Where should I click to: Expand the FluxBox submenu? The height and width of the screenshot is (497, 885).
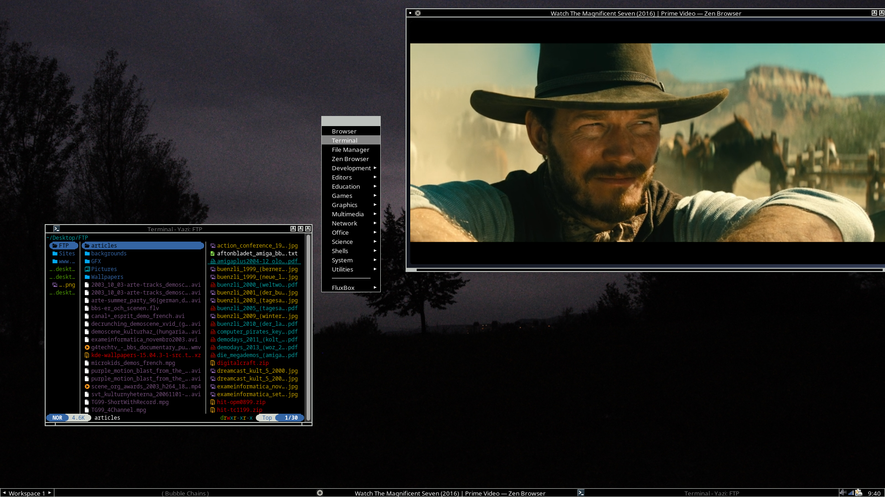351,288
